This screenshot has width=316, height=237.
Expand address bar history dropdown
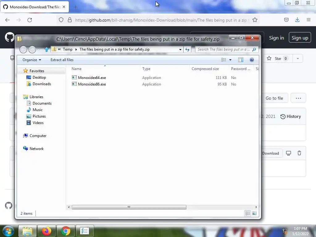click(180, 49)
